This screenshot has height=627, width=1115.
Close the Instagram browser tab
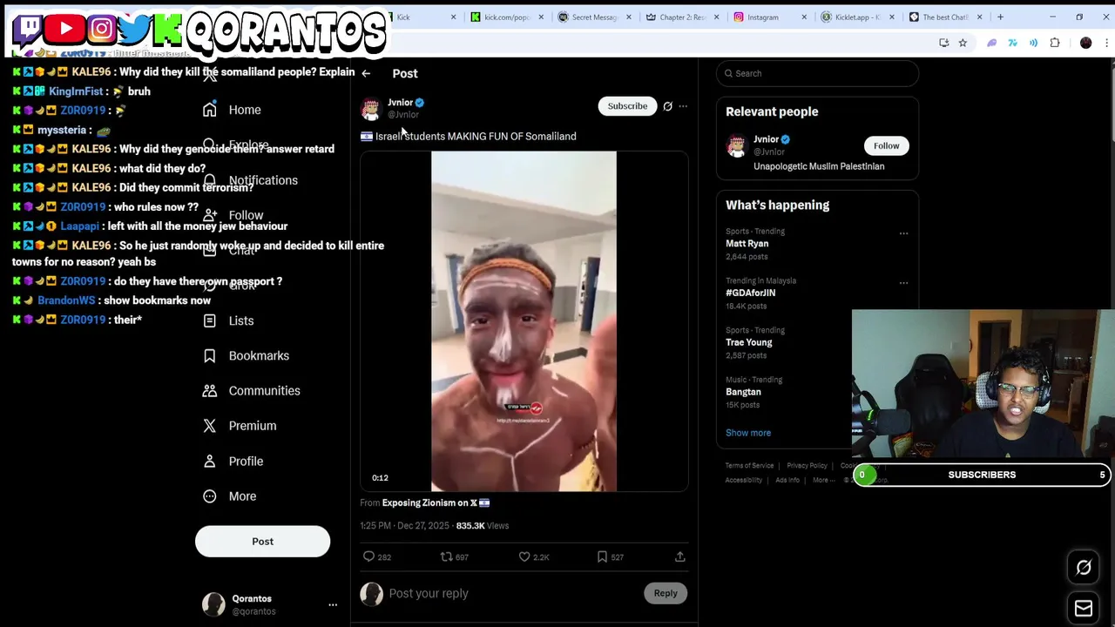[x=803, y=17]
